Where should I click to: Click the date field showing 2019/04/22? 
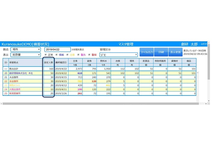(57, 49)
